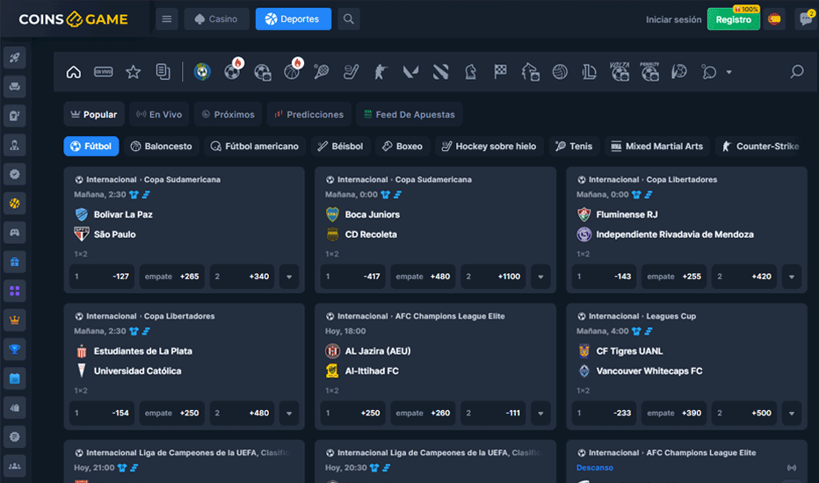Viewport: 819px width, 483px height.
Task: Select the Penalty football icon
Action: pos(649,71)
